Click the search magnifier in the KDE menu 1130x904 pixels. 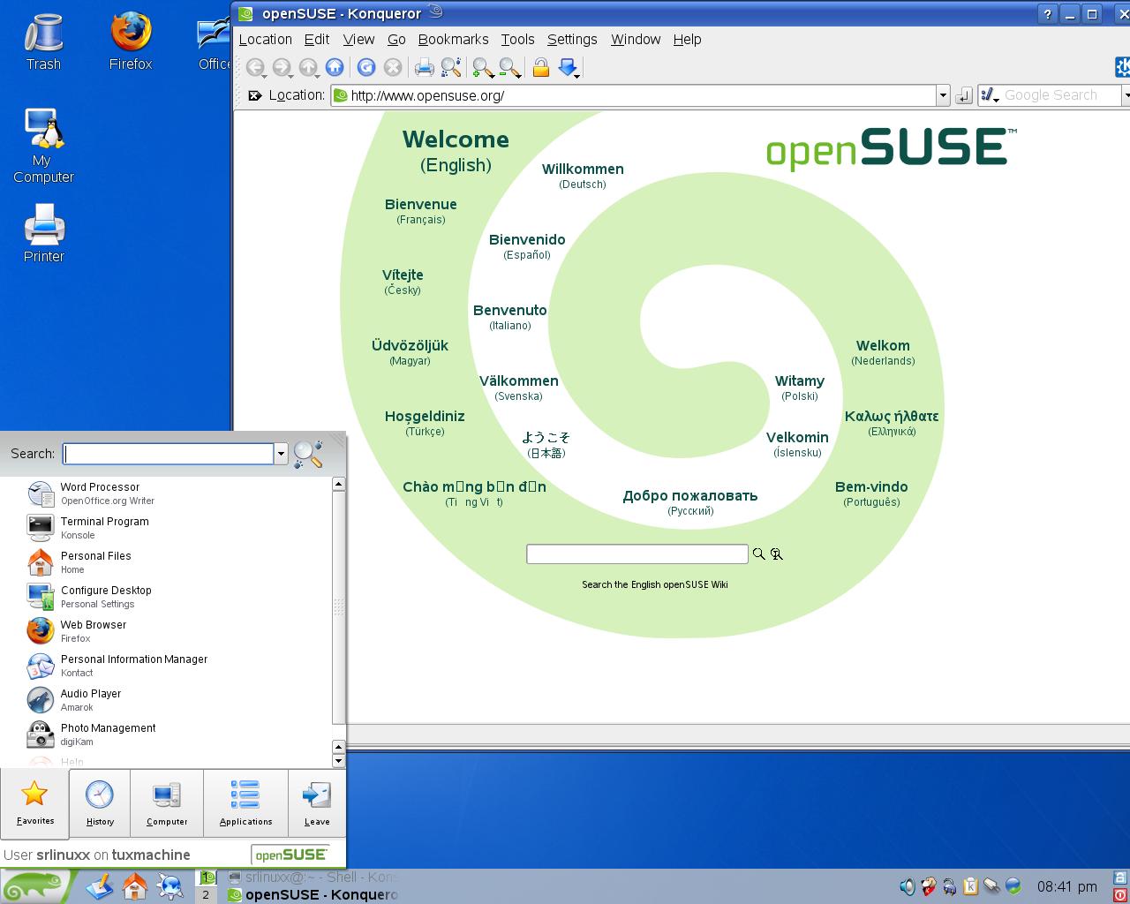point(308,454)
